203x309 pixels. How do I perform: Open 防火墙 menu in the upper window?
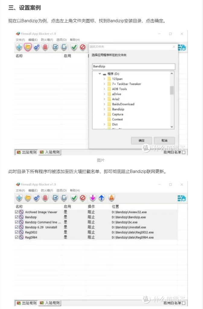(47, 40)
